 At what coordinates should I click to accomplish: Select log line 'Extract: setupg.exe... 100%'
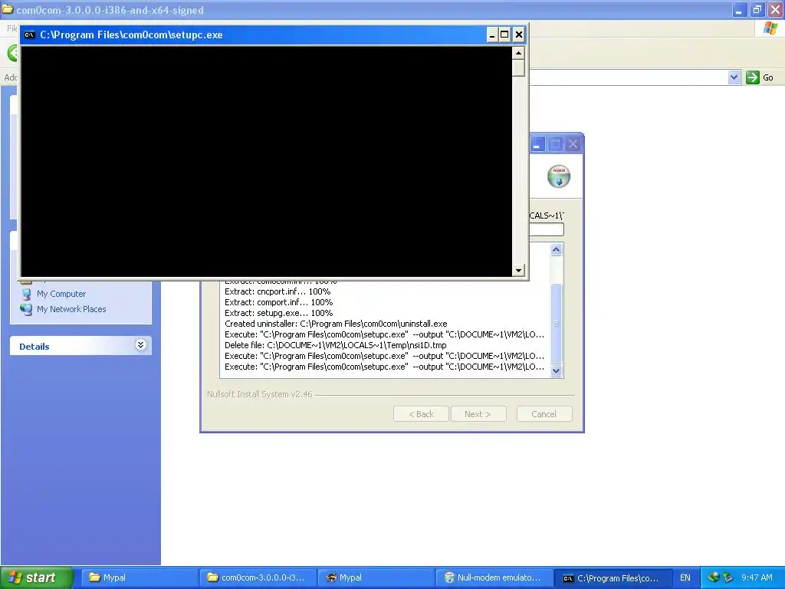(279, 313)
